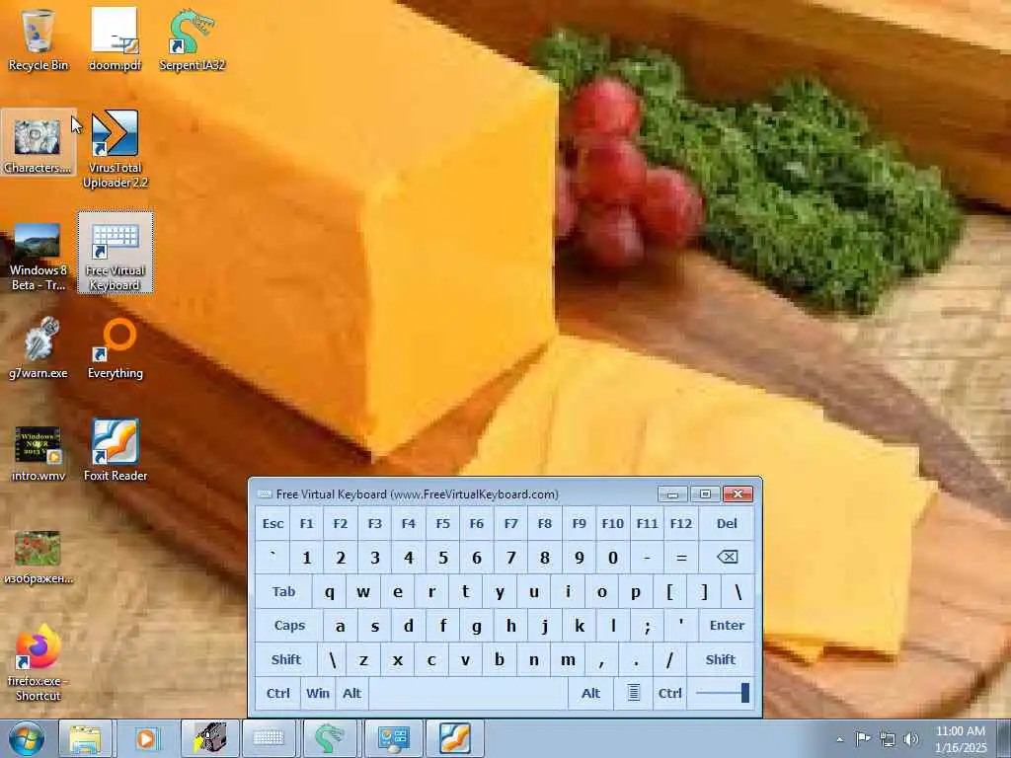Toggle the right Ctrl key
This screenshot has height=758, width=1011.
point(670,693)
